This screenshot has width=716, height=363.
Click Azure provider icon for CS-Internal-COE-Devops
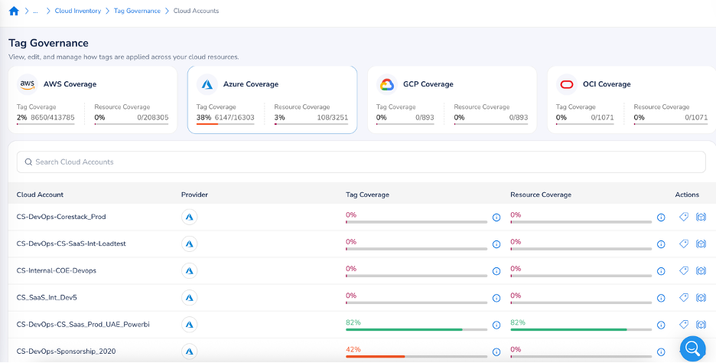[x=189, y=271]
